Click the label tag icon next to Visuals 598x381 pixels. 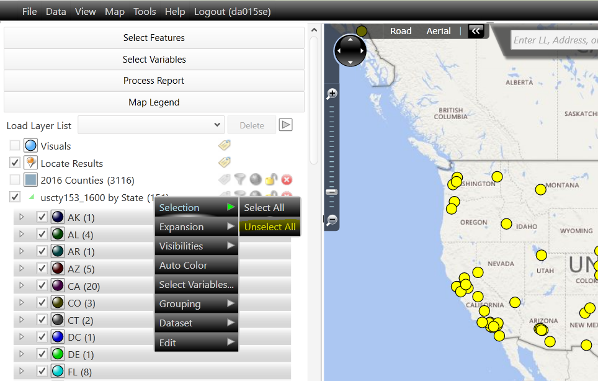coord(224,145)
